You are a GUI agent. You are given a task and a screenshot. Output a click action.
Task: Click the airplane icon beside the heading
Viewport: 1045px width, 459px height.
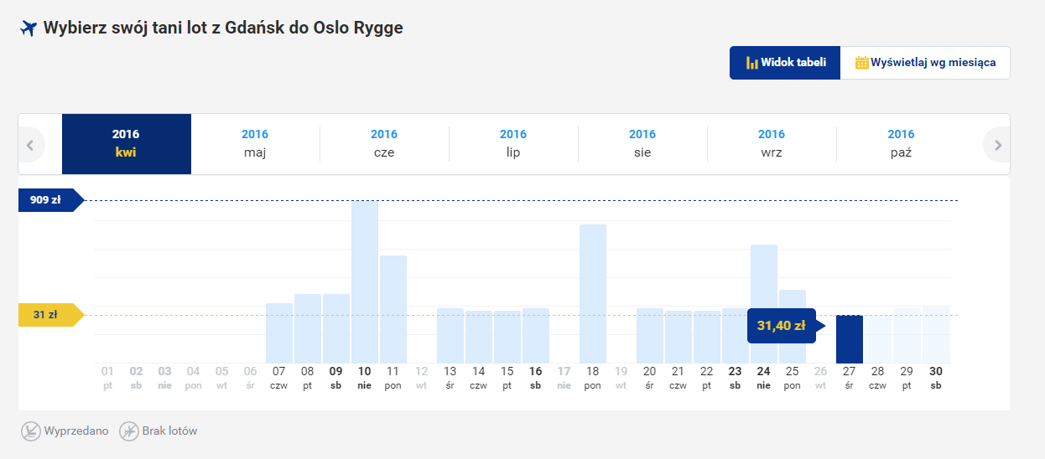coord(29,28)
